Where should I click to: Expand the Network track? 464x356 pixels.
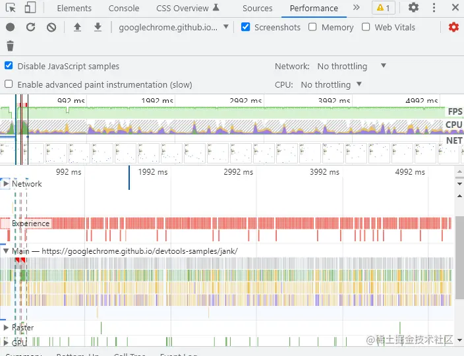click(6, 184)
